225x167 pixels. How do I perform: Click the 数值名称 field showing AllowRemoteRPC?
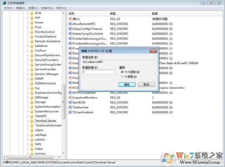pyautogui.click(x=119, y=62)
